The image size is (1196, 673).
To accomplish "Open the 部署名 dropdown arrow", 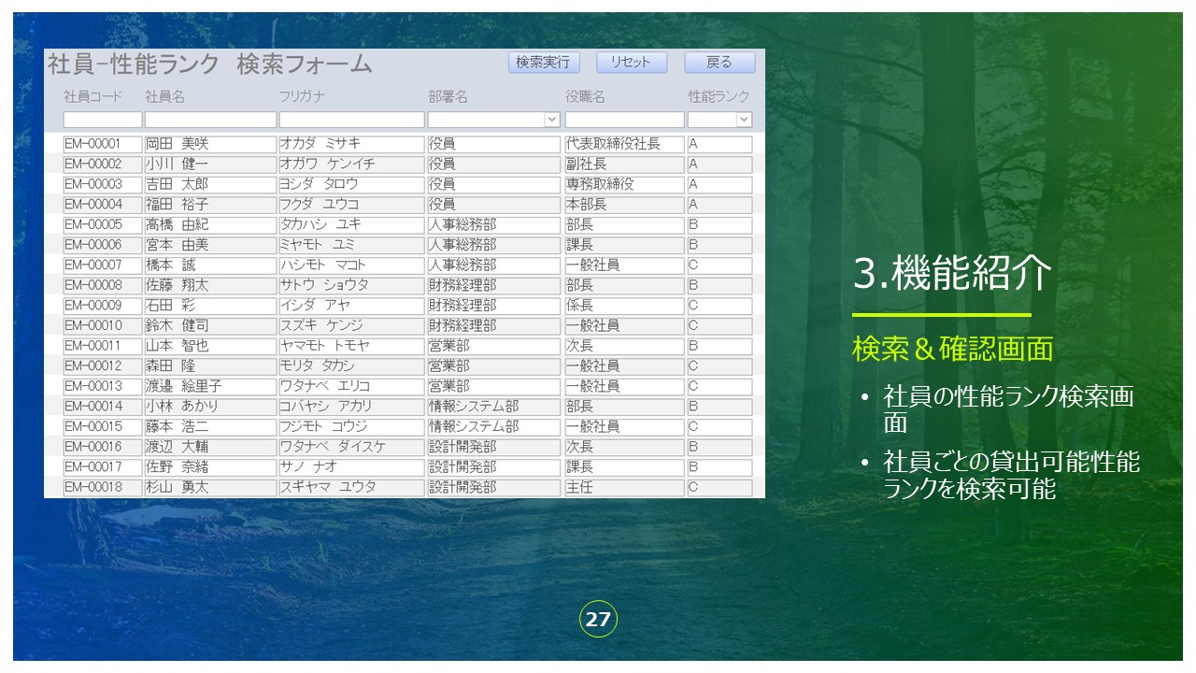I will (551, 120).
